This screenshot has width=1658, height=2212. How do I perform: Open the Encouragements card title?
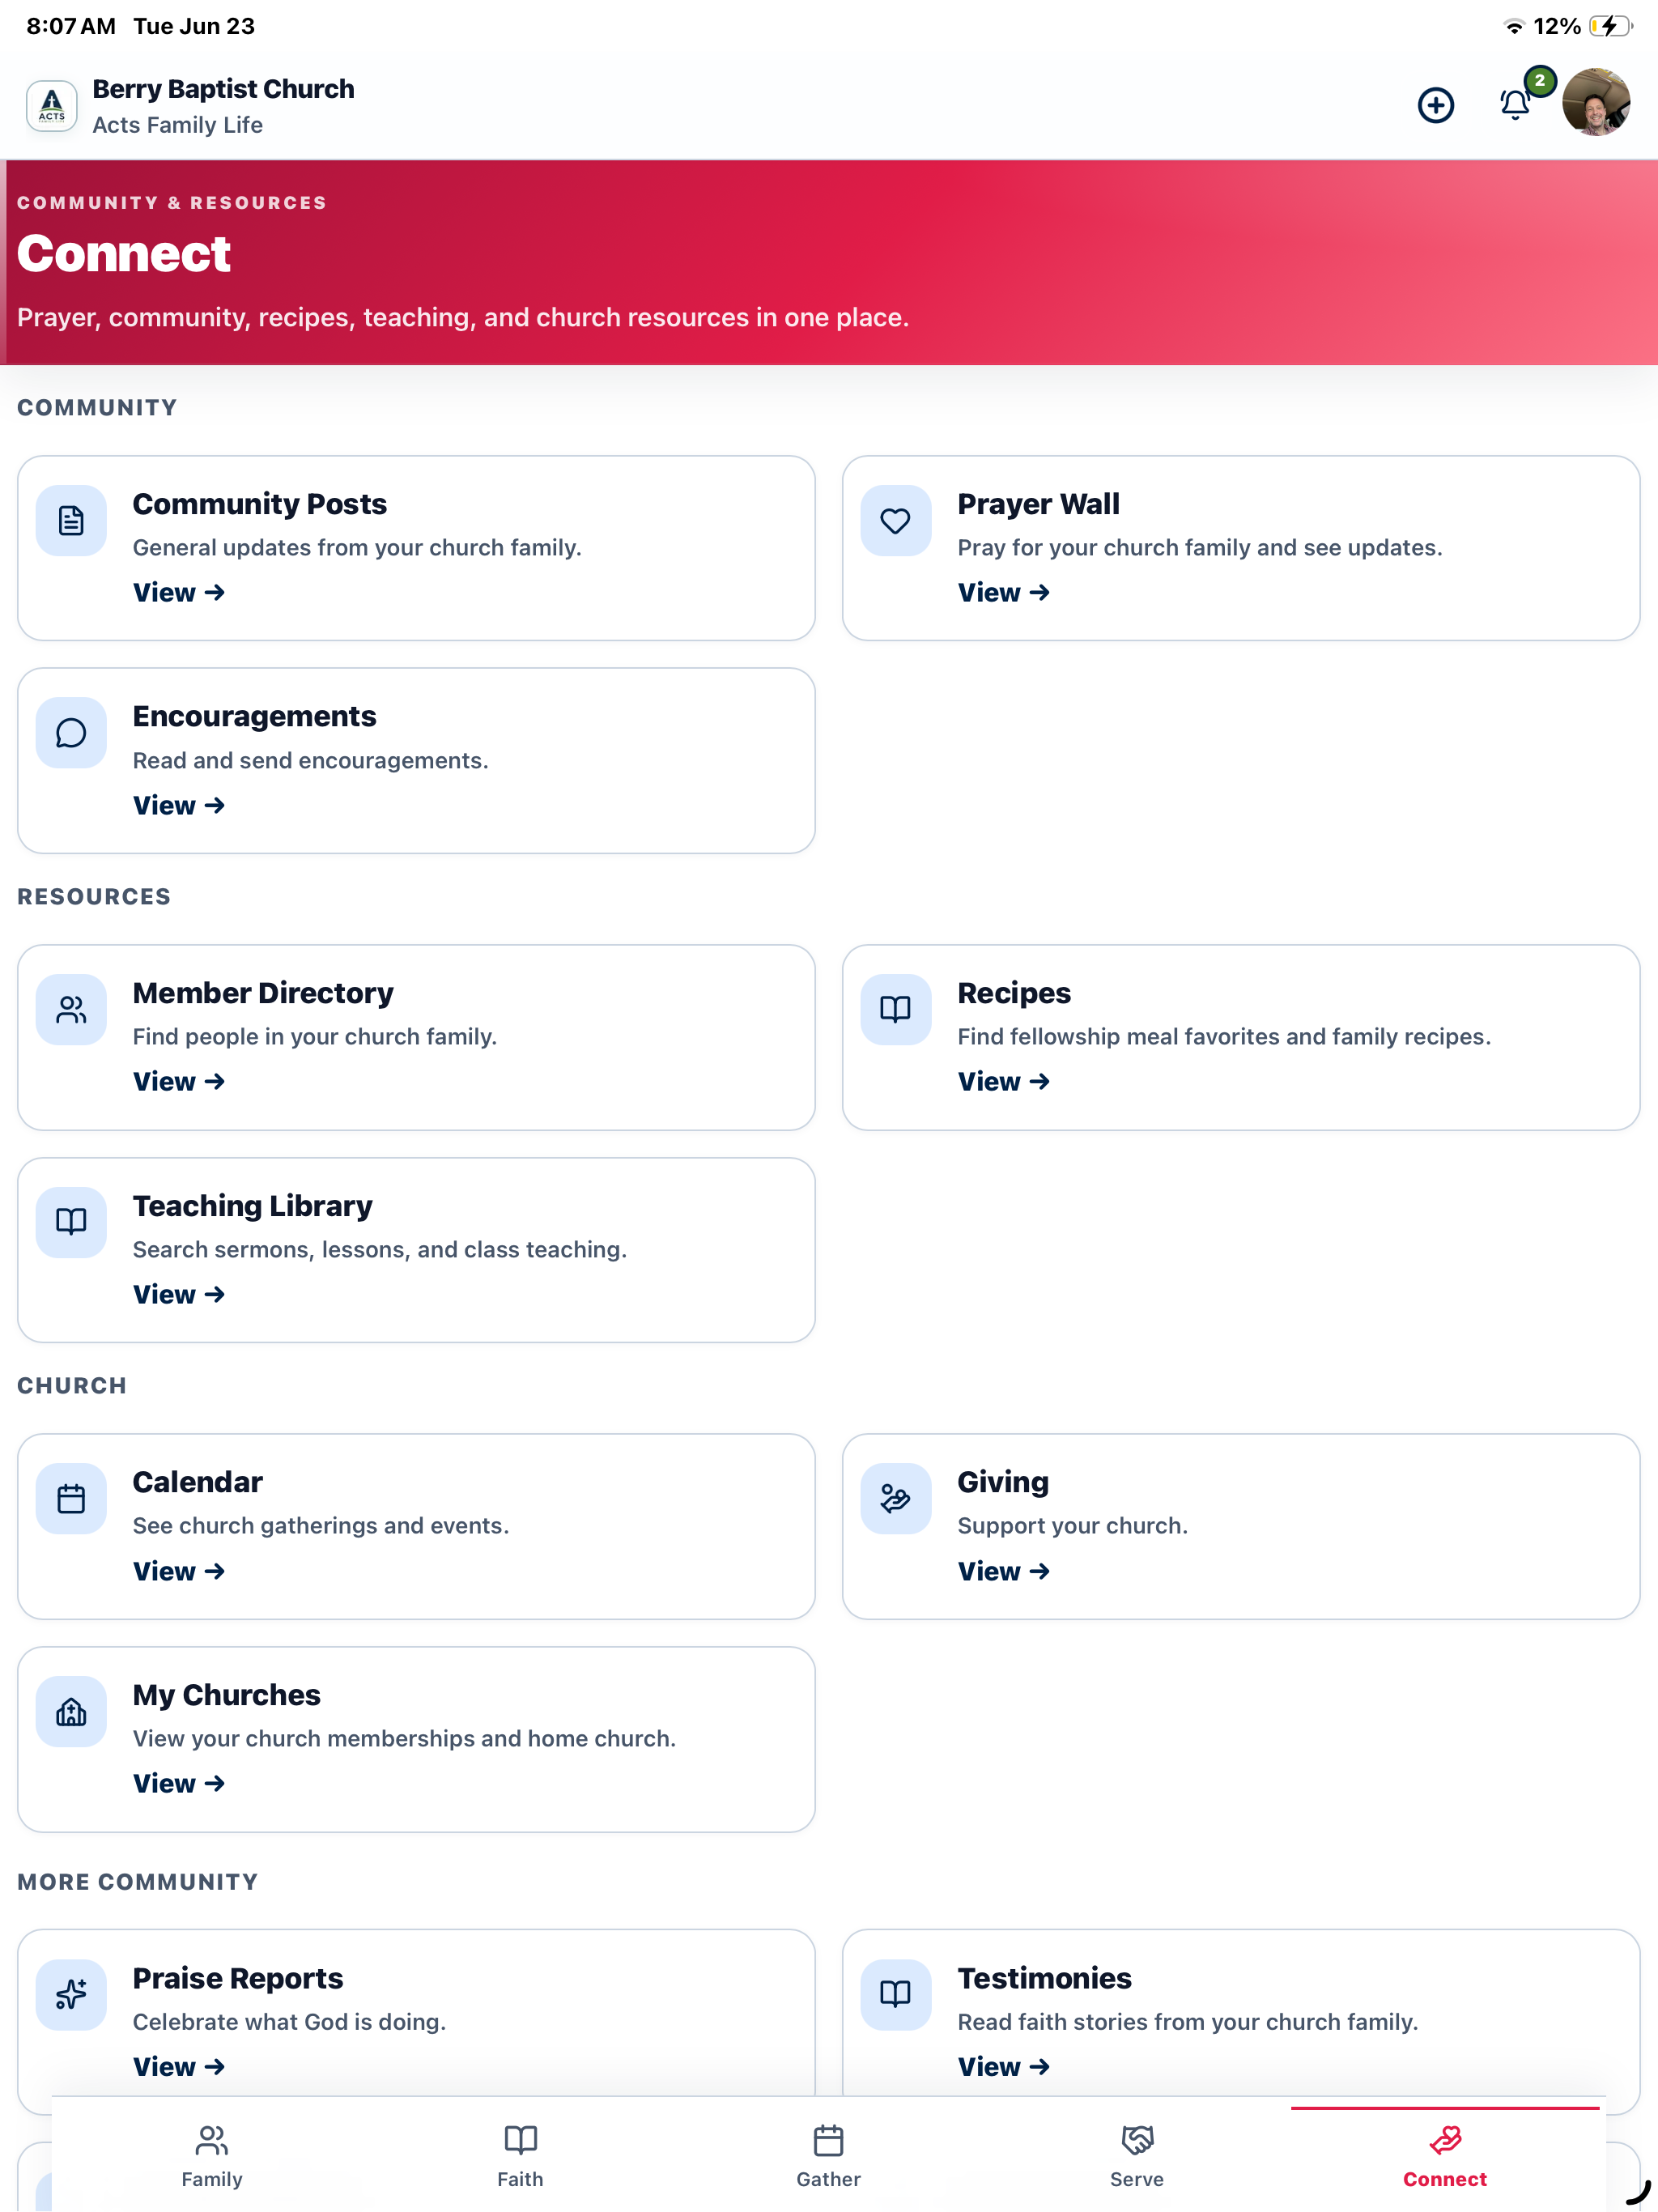click(x=254, y=716)
